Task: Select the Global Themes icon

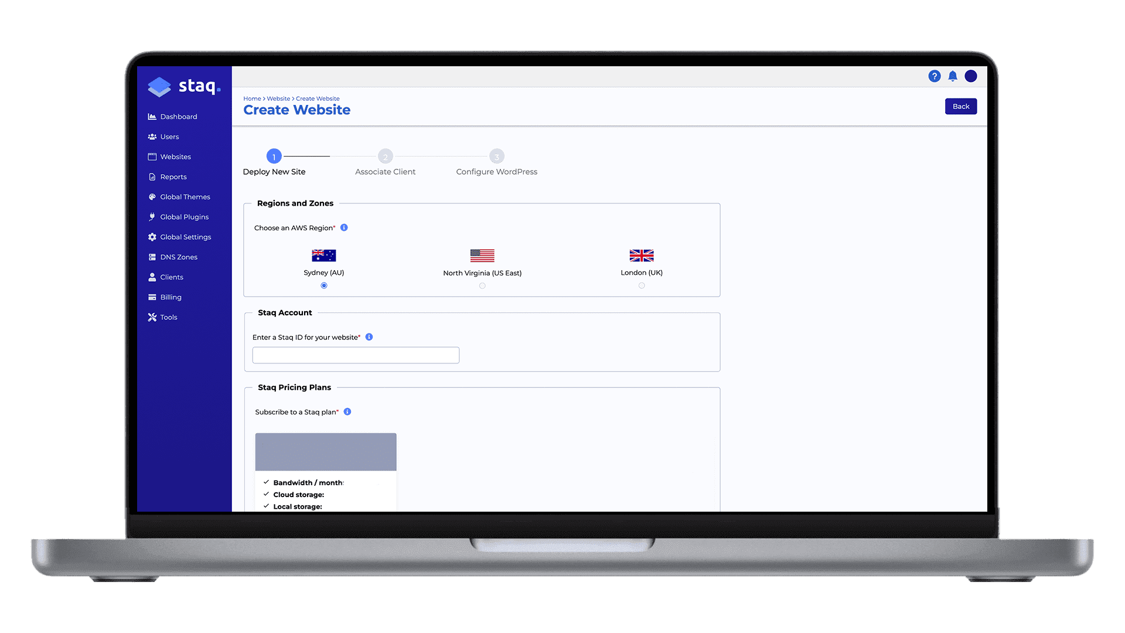Action: 152,196
